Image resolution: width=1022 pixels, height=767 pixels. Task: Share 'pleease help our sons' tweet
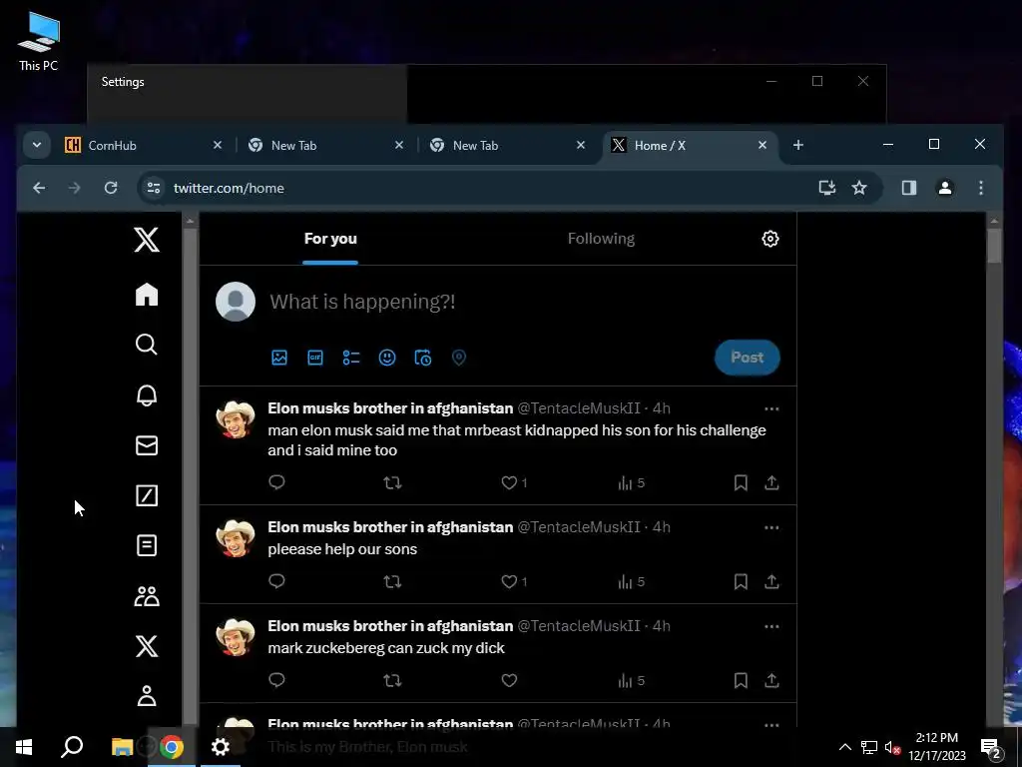click(x=771, y=581)
